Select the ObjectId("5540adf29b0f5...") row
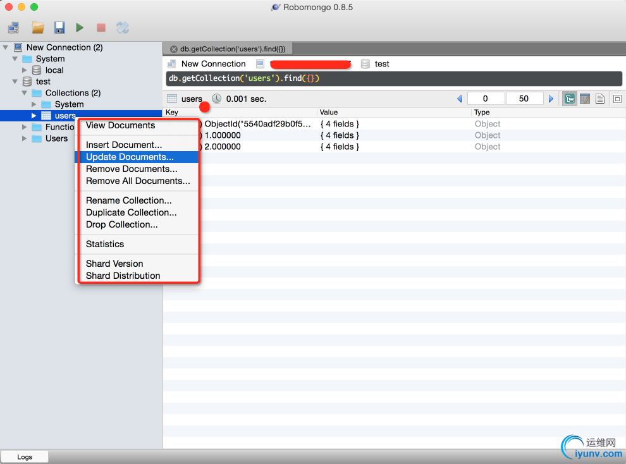The width and height of the screenshot is (626, 464). tap(395, 124)
